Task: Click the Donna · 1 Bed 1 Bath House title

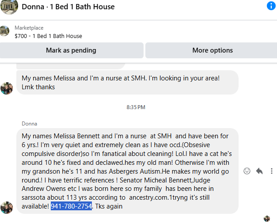Action: point(68,7)
